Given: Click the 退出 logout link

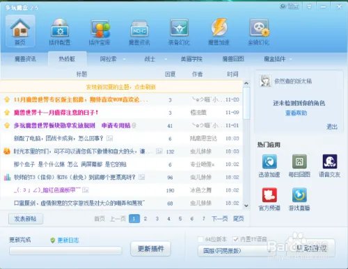Looking at the screenshot, I should click(x=332, y=127).
